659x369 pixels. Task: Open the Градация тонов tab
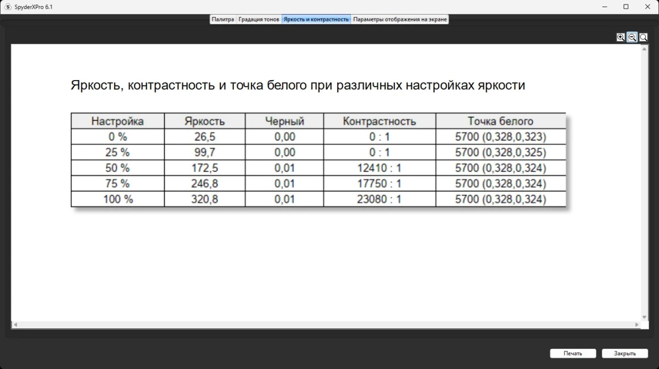coord(259,19)
